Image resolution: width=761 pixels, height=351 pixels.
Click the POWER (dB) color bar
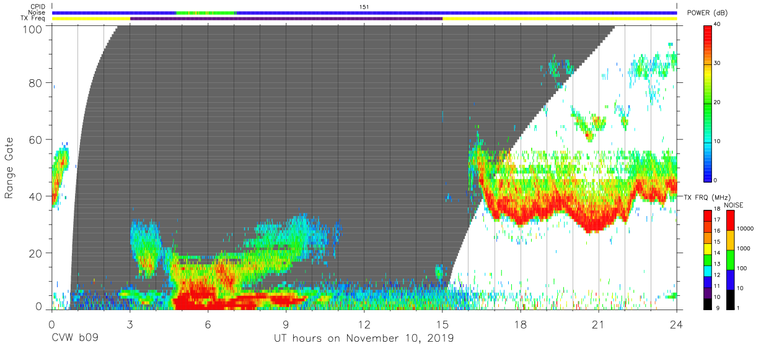[708, 102]
